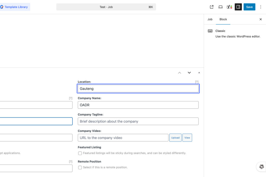
Task: Click the Company Name field with OADR
Action: [138, 105]
